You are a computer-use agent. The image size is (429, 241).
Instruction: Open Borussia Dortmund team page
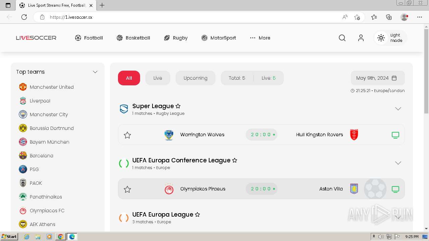tap(46, 128)
